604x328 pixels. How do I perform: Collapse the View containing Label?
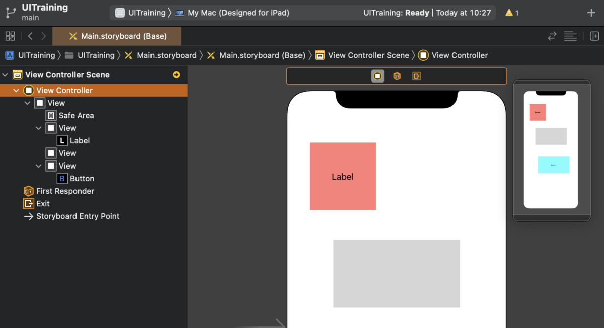39,128
